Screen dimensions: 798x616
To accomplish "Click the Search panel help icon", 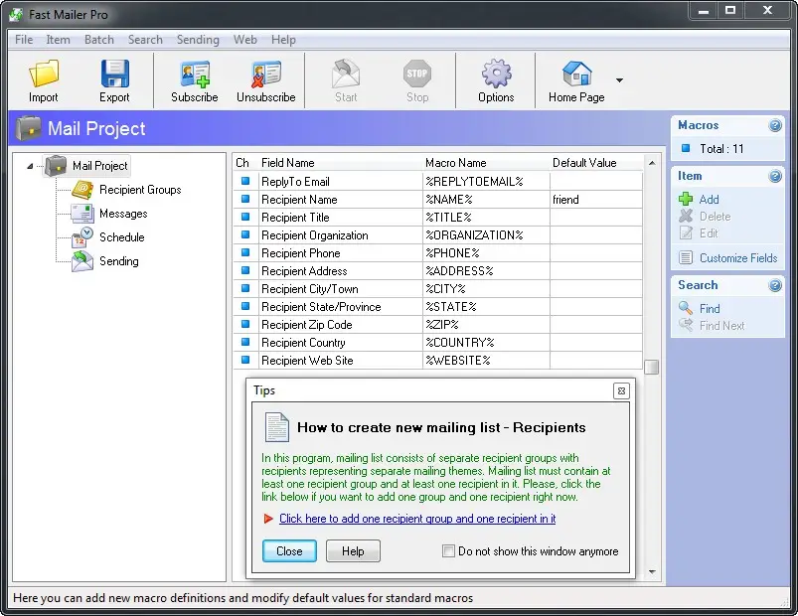I will point(774,285).
